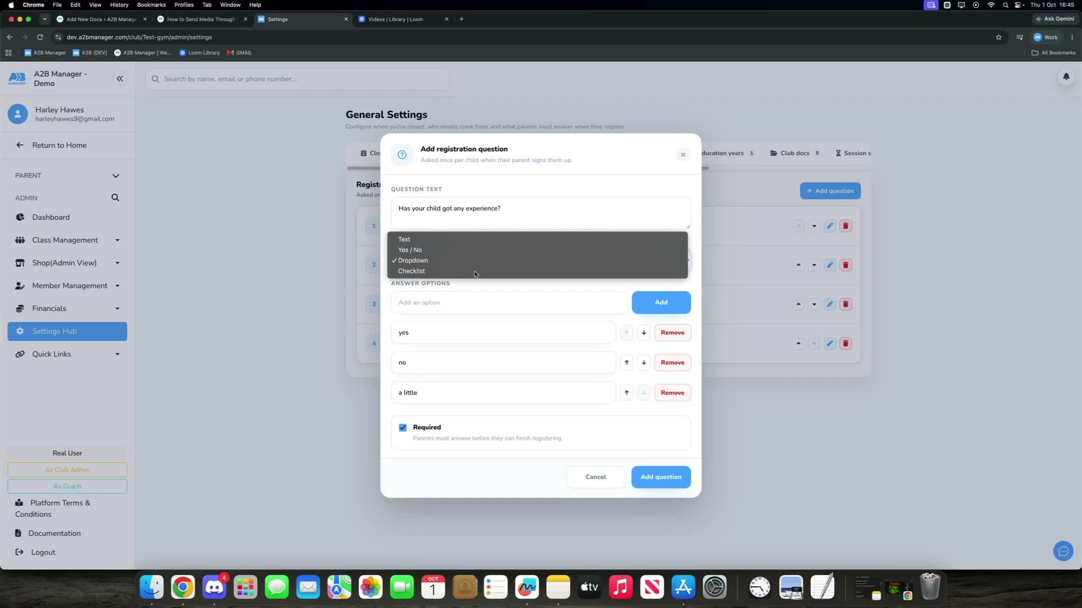This screenshot has width=1082, height=608.
Task: Bookmark this page with star icon
Action: pyautogui.click(x=999, y=37)
